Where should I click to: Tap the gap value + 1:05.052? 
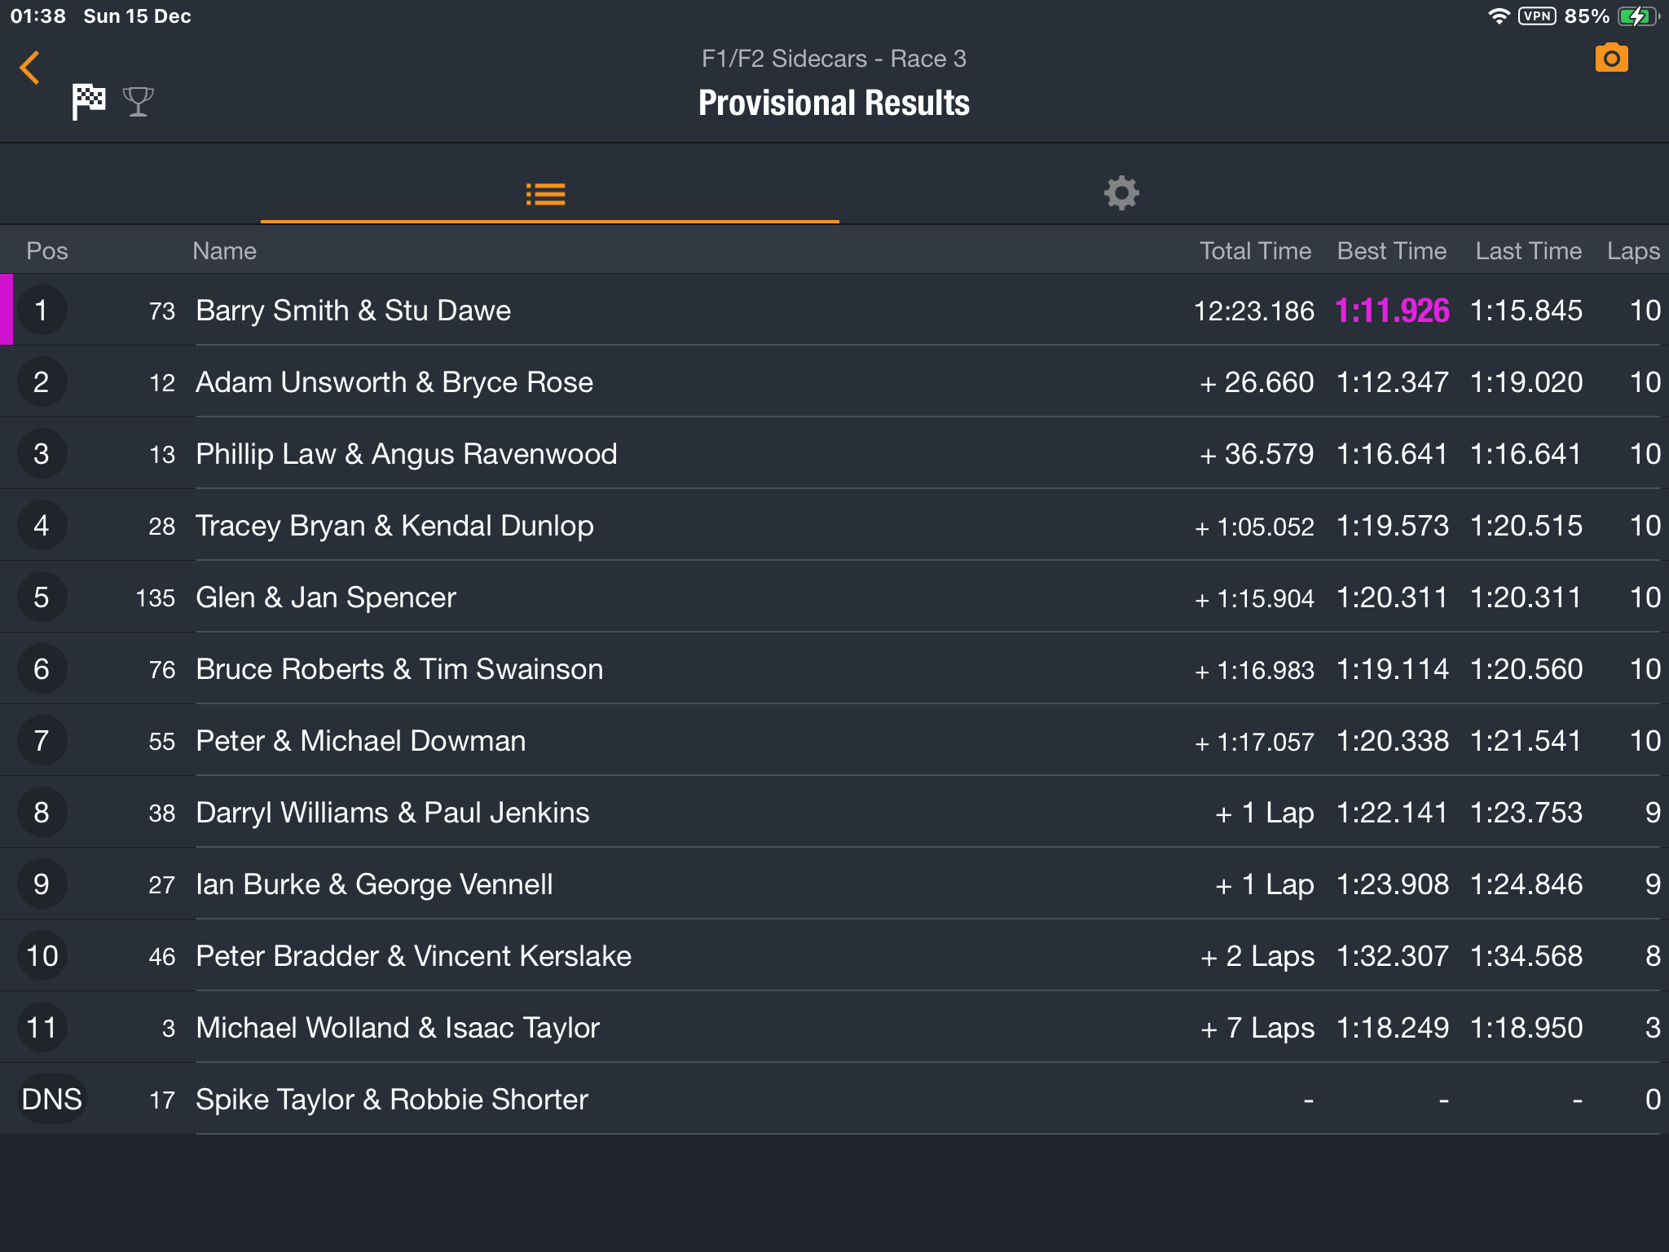pos(1254,527)
